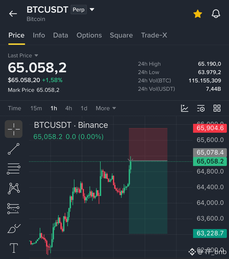229x259 pixels.
Task: Open the chart indicators icon
Action: pos(184,108)
